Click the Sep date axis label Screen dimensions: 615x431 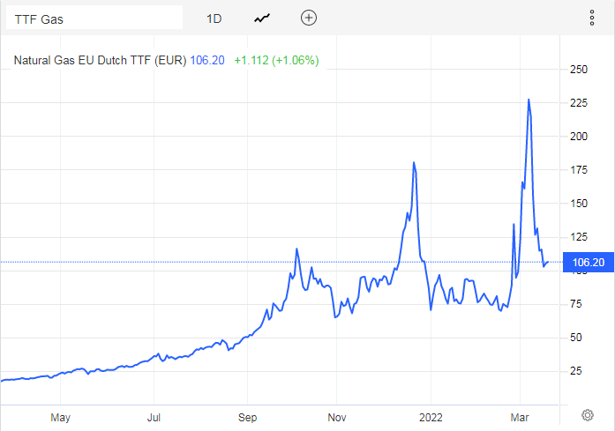point(247,418)
